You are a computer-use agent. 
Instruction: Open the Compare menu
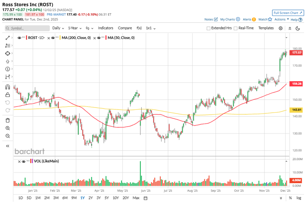click(x=125, y=28)
